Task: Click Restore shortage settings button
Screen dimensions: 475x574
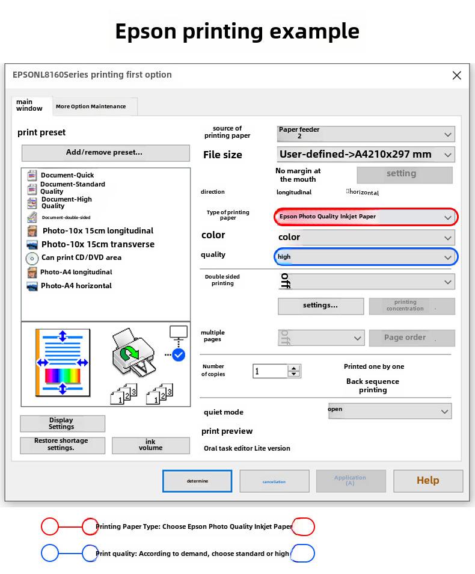Action: point(63,445)
